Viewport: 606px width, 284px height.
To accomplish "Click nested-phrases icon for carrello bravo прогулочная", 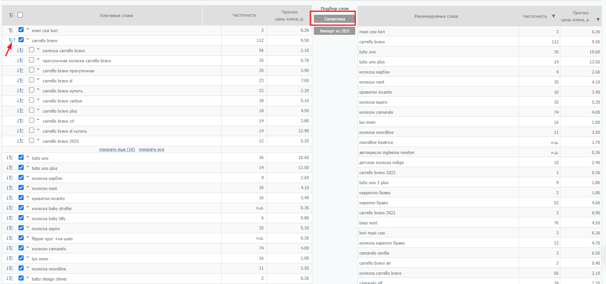I will tap(21, 70).
